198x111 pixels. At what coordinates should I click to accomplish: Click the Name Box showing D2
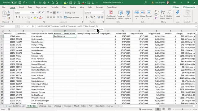[x=8, y=26]
